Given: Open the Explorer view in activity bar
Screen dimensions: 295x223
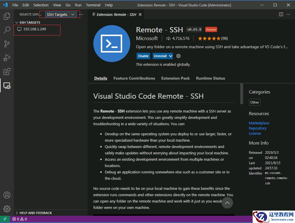Looking at the screenshot, I should (7, 16).
